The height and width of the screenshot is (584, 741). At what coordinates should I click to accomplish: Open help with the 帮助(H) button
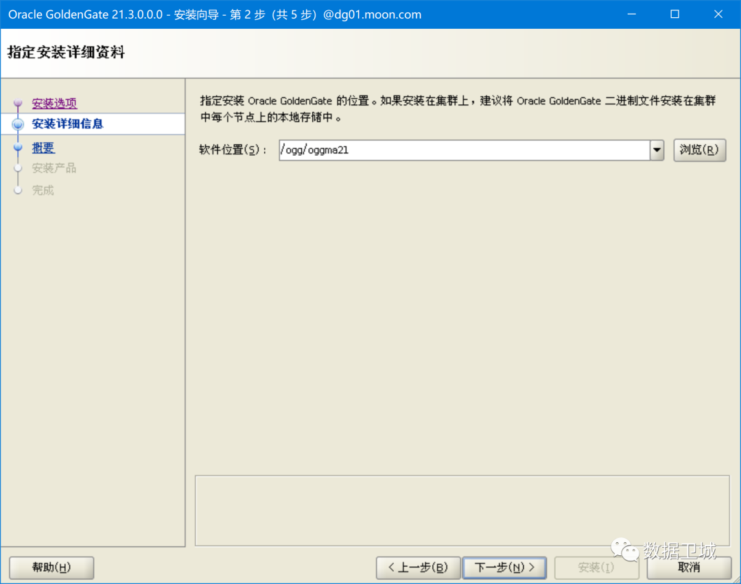point(51,568)
